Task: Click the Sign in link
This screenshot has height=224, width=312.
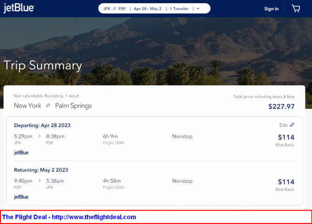Action: pyautogui.click(x=271, y=9)
